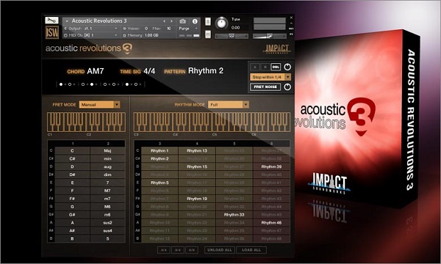Click the Impact Soundworks logo in plugin
This screenshot has height=264, width=441.
coord(277,49)
